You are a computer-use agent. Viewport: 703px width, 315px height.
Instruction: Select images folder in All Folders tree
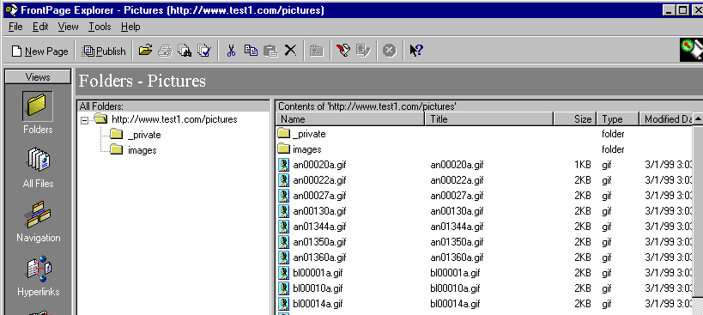(142, 150)
